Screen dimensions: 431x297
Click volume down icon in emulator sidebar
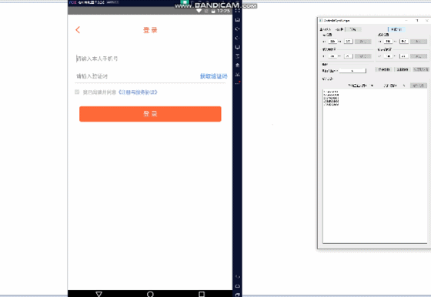pos(238,38)
